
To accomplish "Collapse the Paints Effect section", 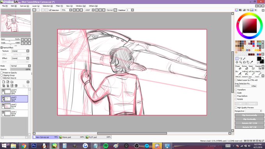I will point(2,47).
